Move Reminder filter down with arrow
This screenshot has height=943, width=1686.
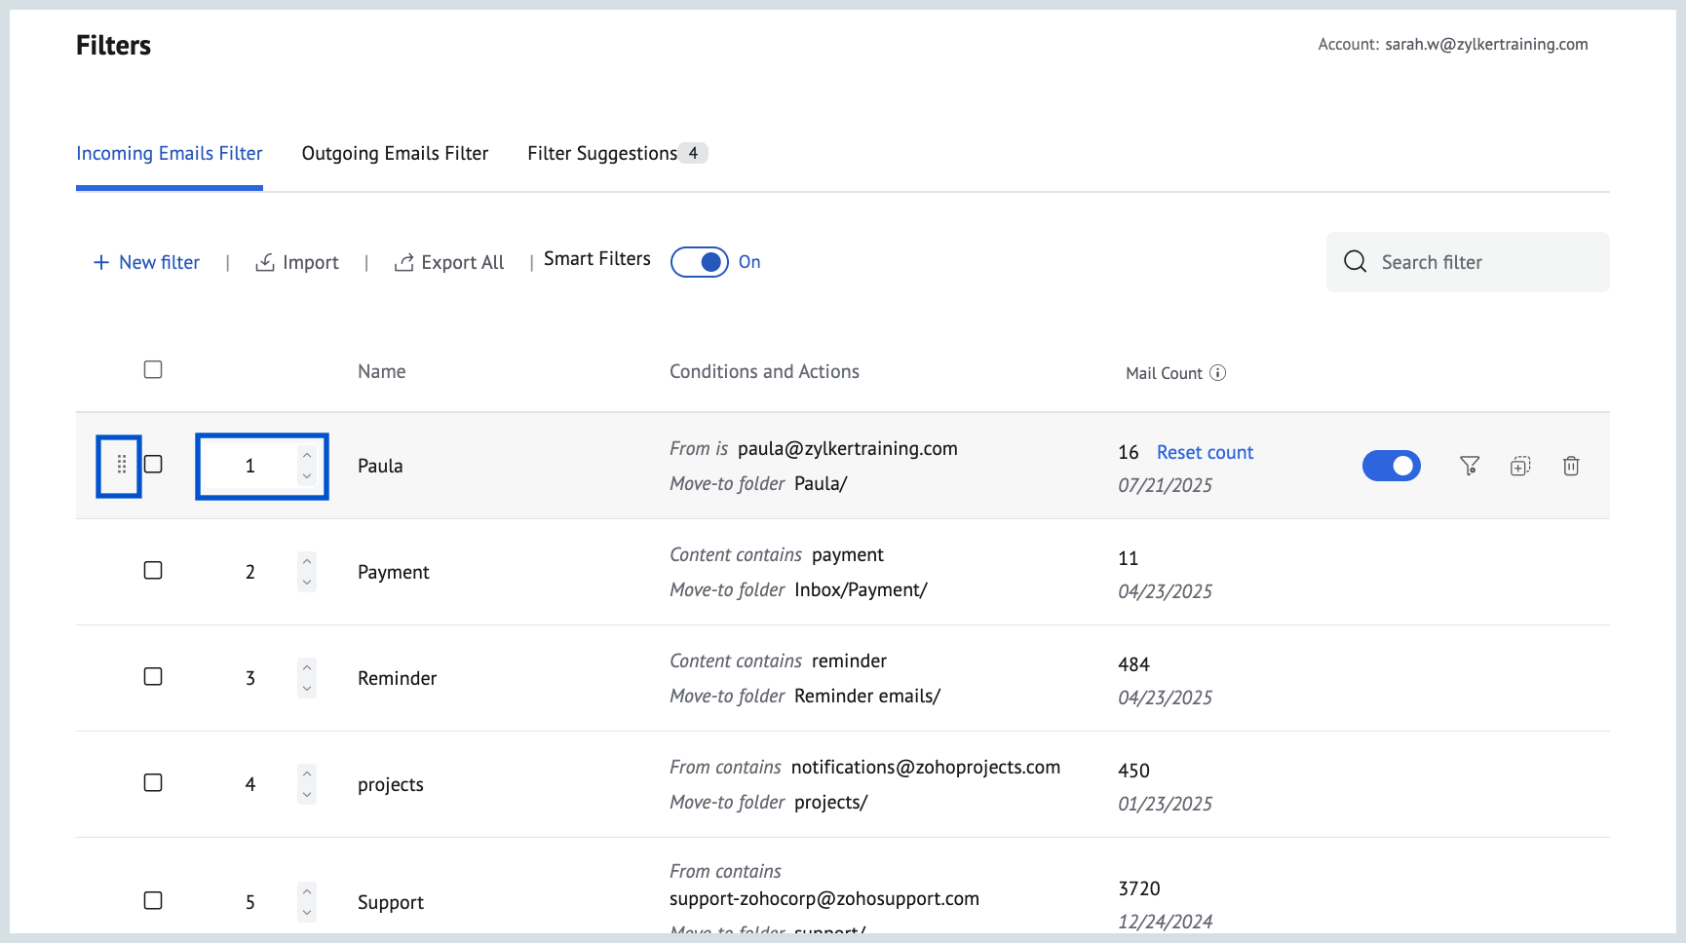click(307, 688)
